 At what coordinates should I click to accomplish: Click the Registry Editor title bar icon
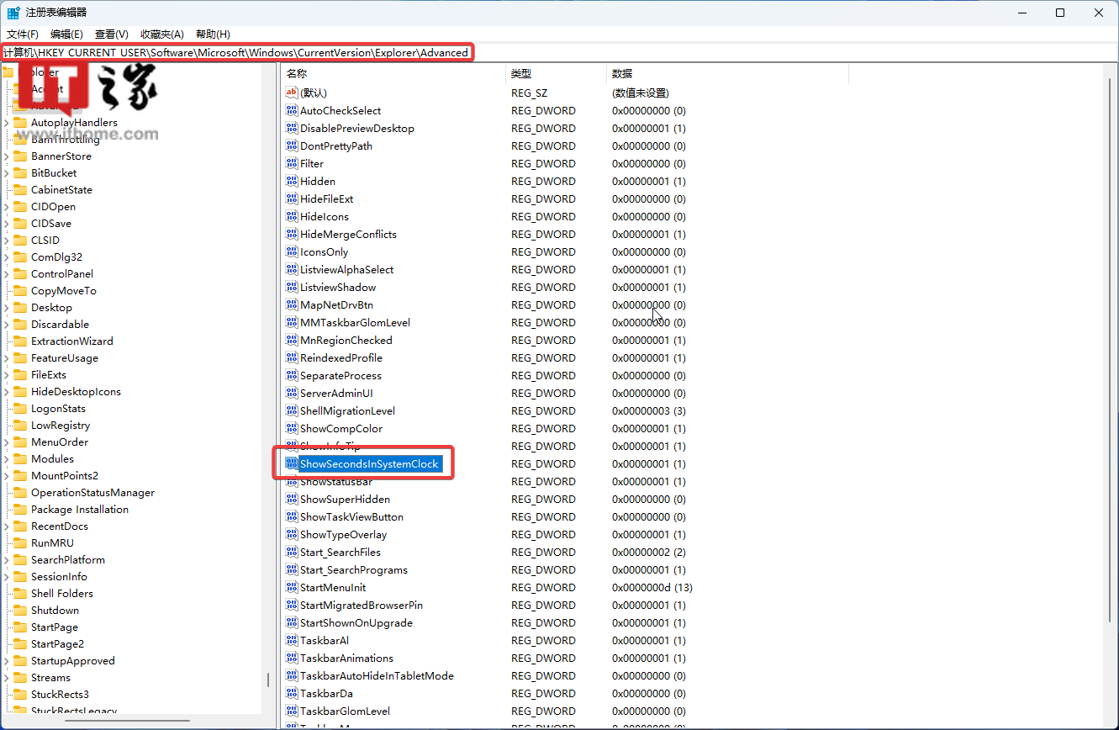point(14,13)
